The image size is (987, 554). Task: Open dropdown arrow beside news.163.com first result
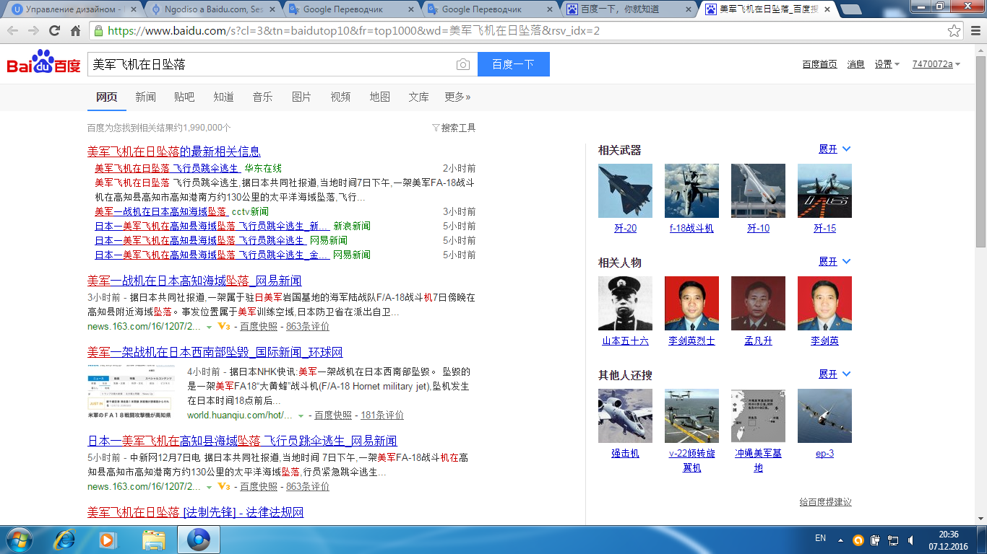[x=210, y=327]
